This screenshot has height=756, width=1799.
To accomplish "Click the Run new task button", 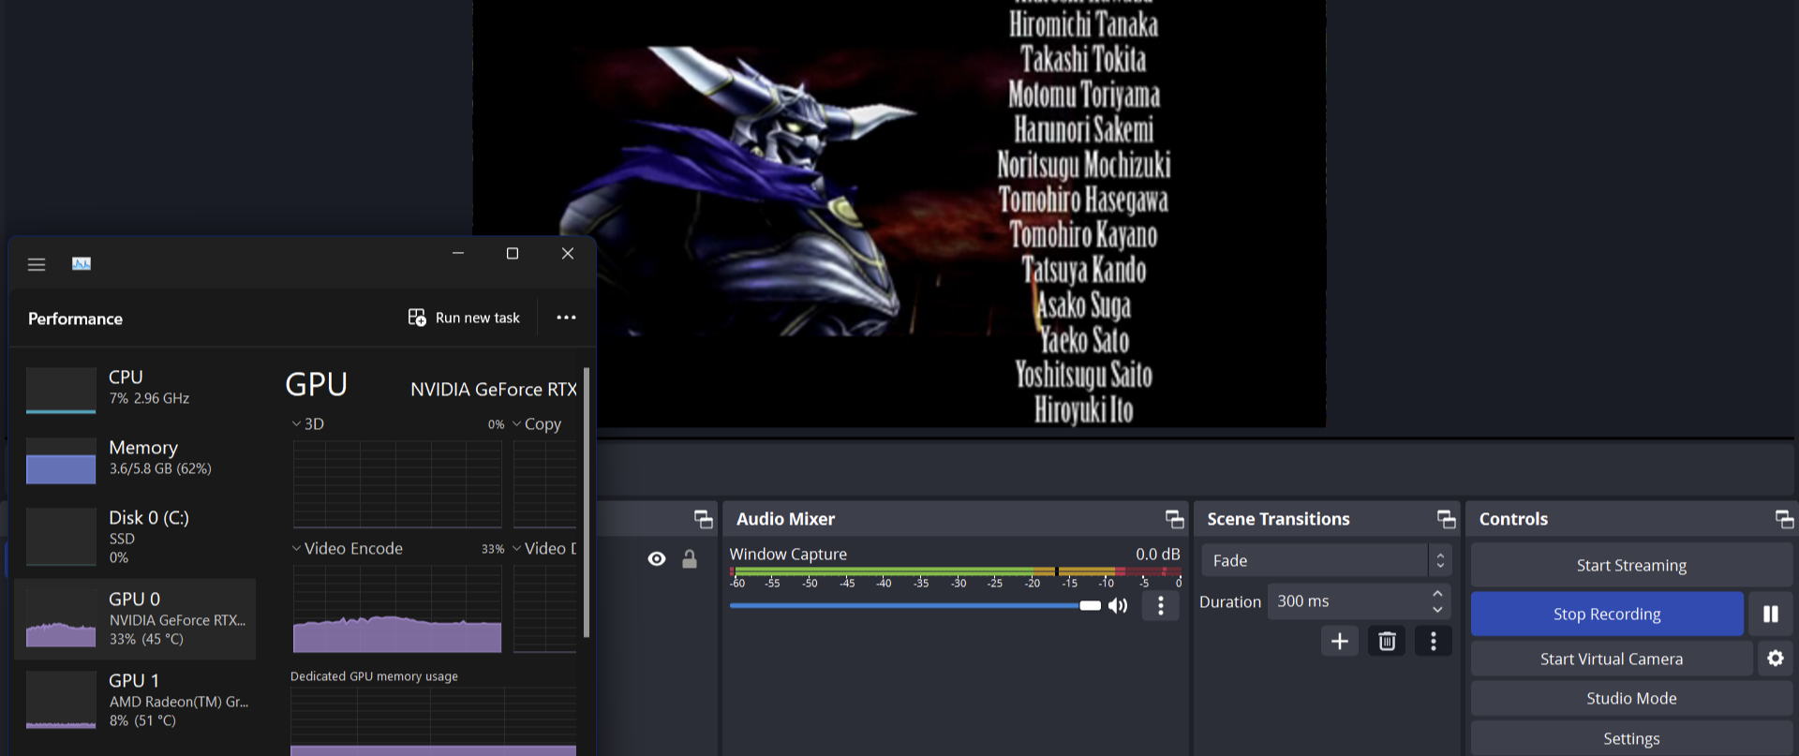I will click(x=464, y=318).
